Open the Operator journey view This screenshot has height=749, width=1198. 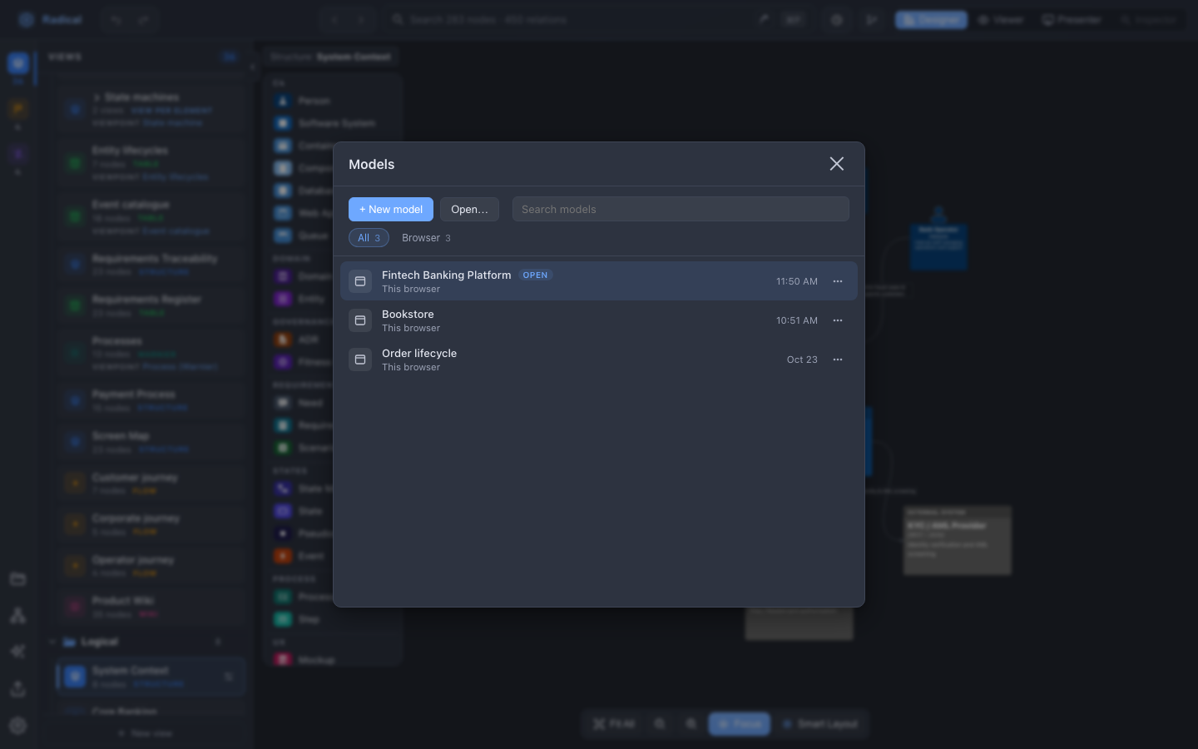[151, 566]
